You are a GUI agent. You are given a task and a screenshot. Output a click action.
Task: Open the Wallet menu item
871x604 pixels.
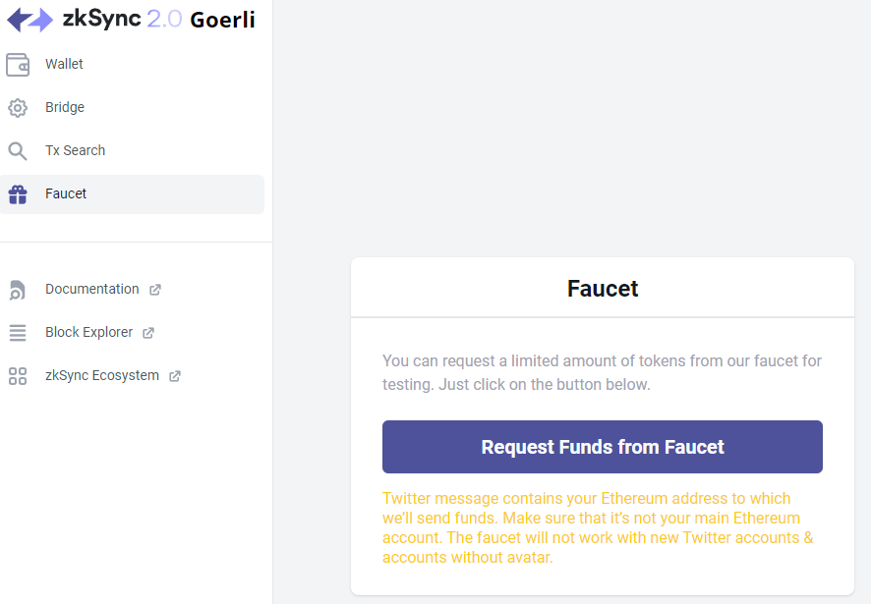[132, 65]
